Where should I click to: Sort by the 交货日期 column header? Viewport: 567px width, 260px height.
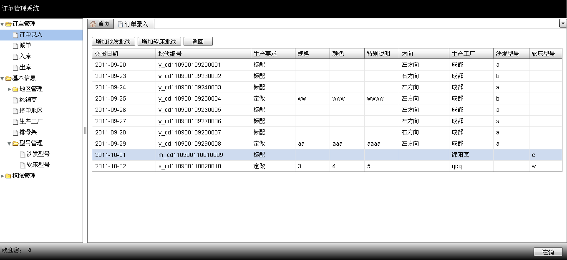pos(124,53)
